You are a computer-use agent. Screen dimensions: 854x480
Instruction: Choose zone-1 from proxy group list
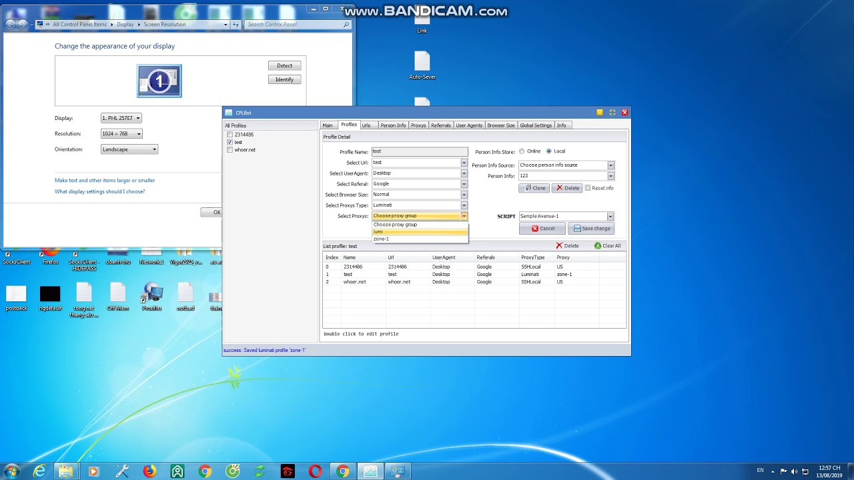point(420,239)
